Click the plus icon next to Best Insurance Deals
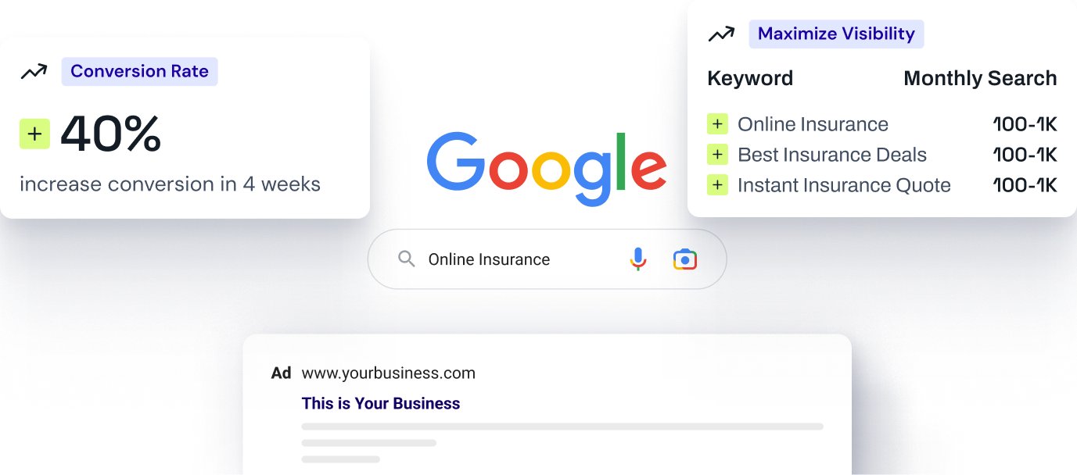This screenshot has width=1077, height=475. [x=717, y=155]
